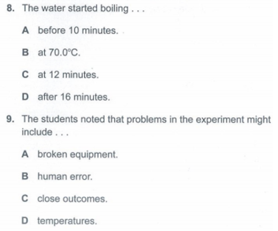This screenshot has width=278, height=231.
Task: Click letter C beside 'at 12 minutes'
Action: (25, 74)
